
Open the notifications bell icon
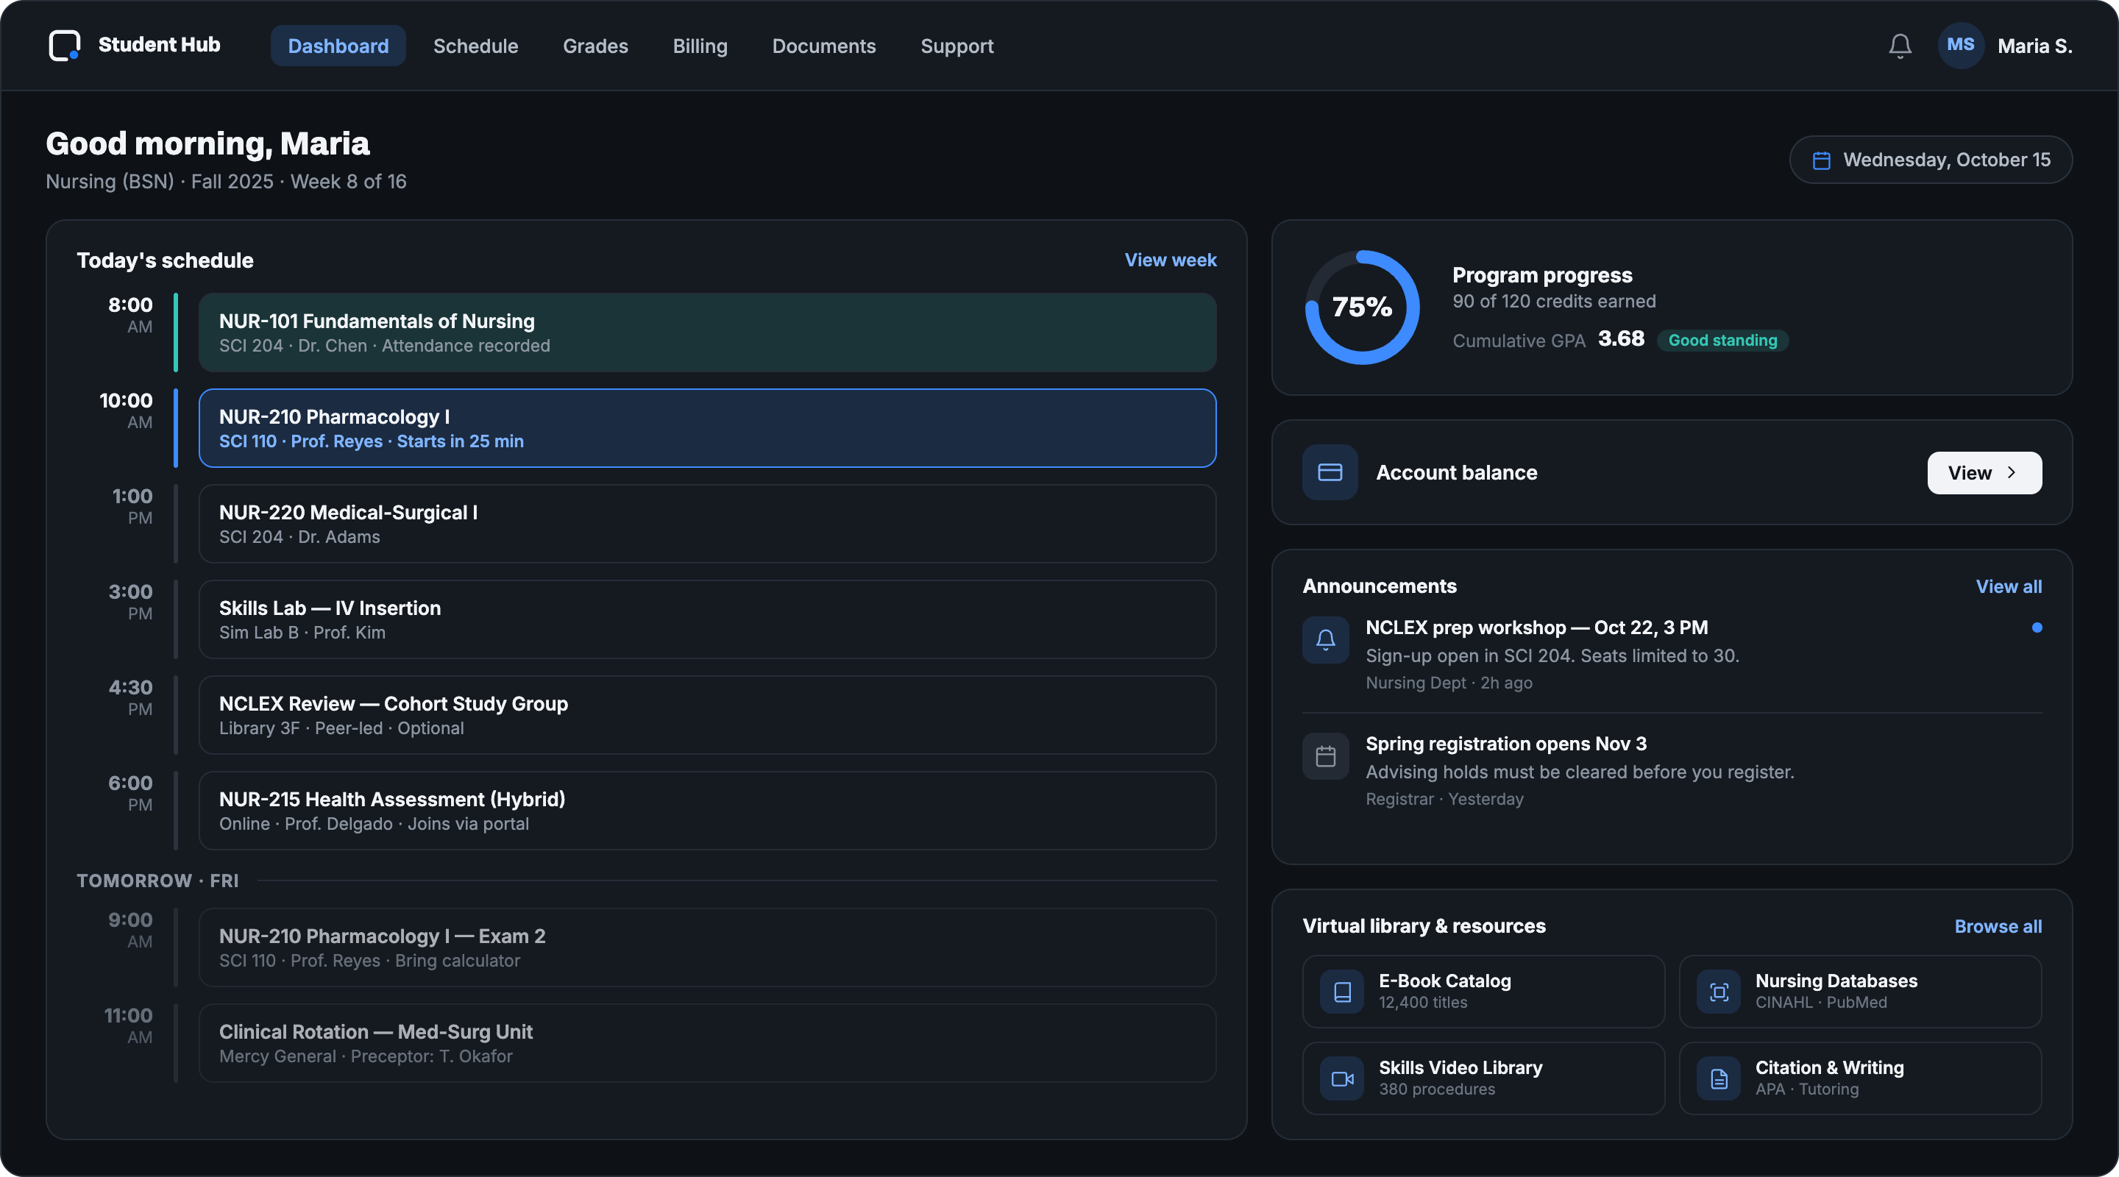click(x=1899, y=46)
